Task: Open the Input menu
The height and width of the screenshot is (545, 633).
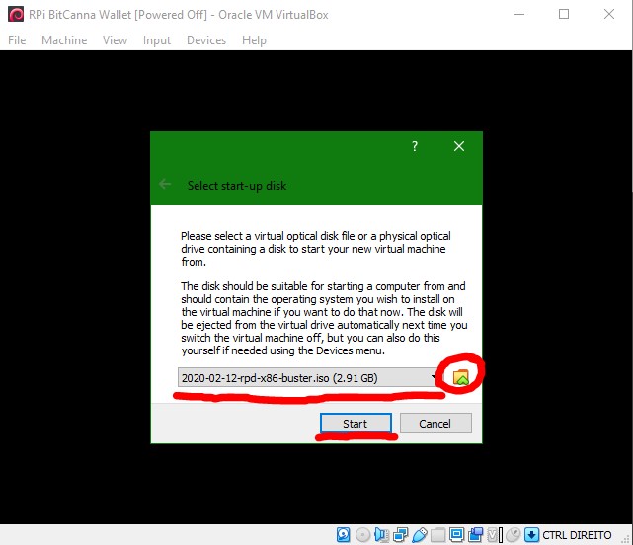Action: (157, 40)
